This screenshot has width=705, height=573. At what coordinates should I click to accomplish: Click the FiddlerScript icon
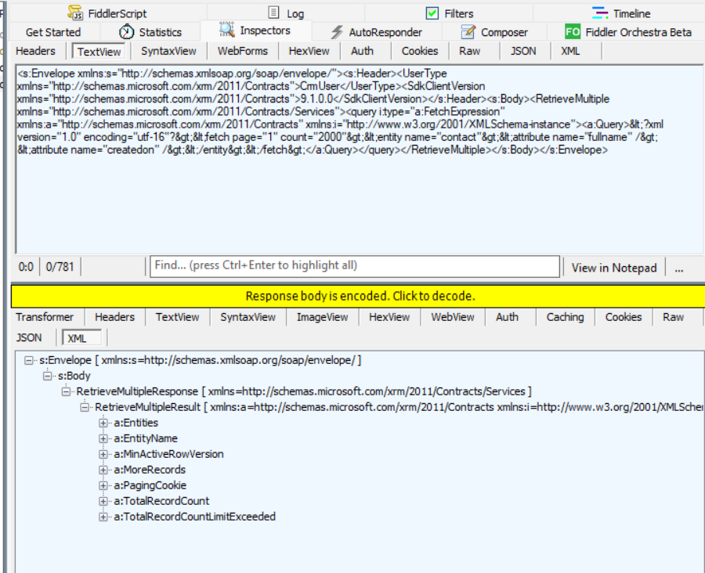(75, 13)
